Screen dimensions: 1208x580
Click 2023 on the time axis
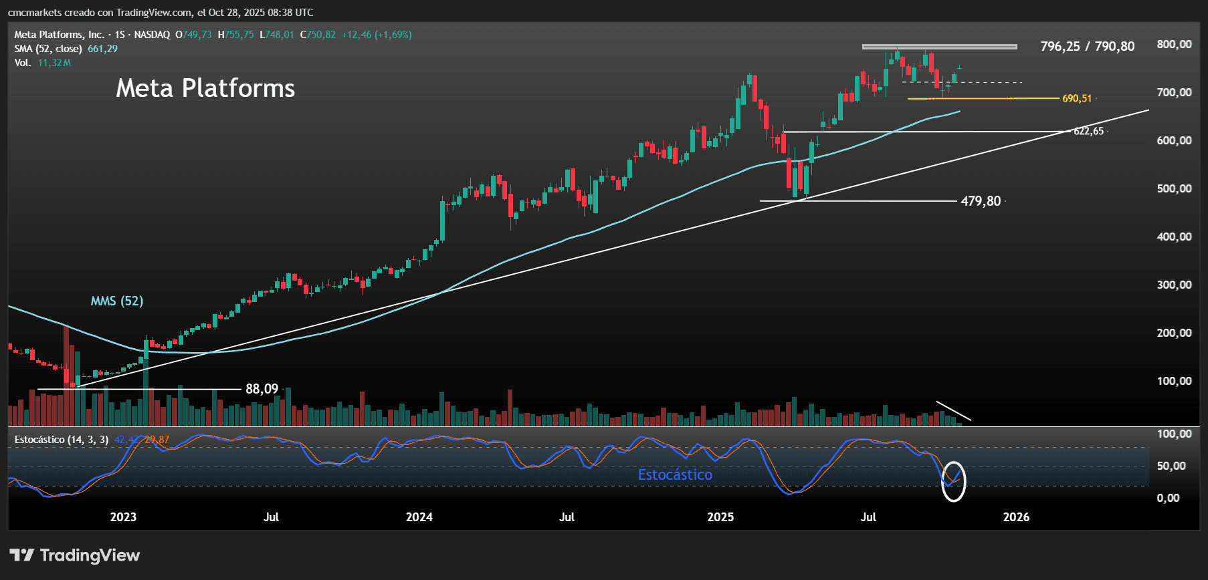coord(123,517)
